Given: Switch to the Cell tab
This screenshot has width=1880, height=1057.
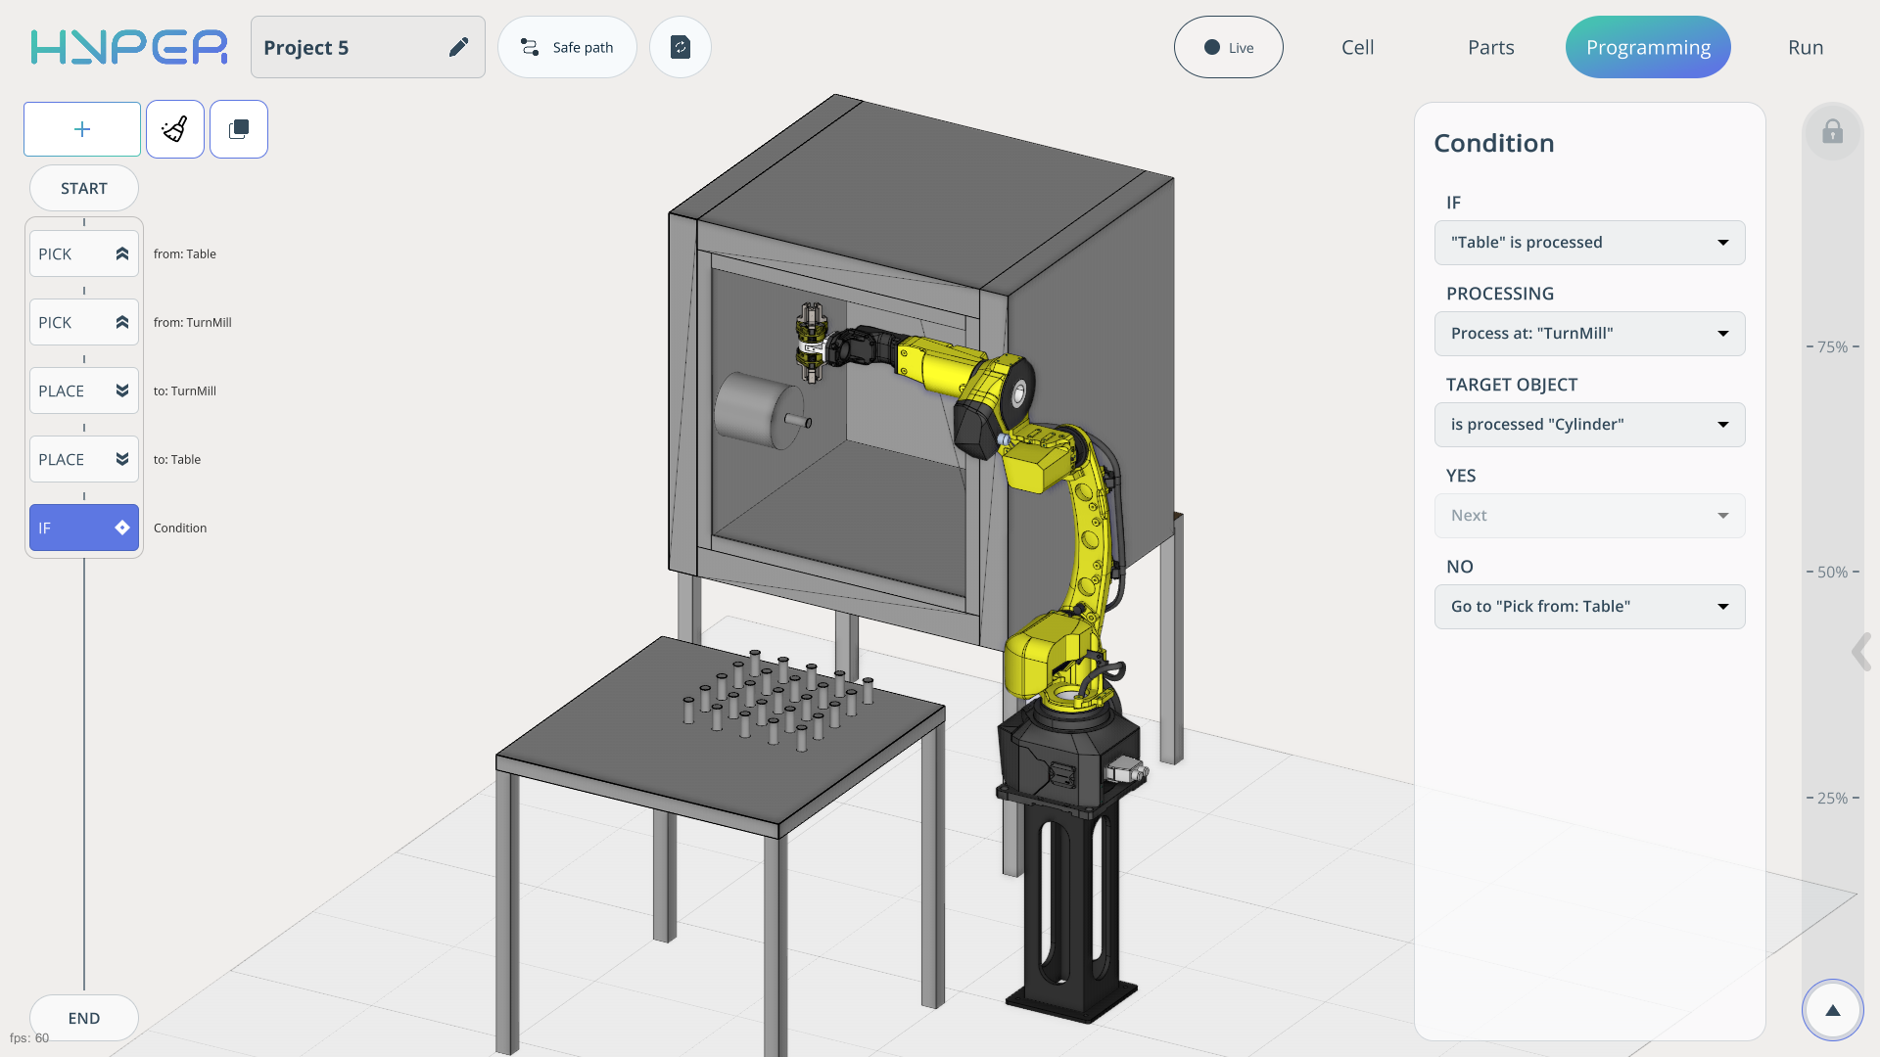Looking at the screenshot, I should (x=1357, y=47).
